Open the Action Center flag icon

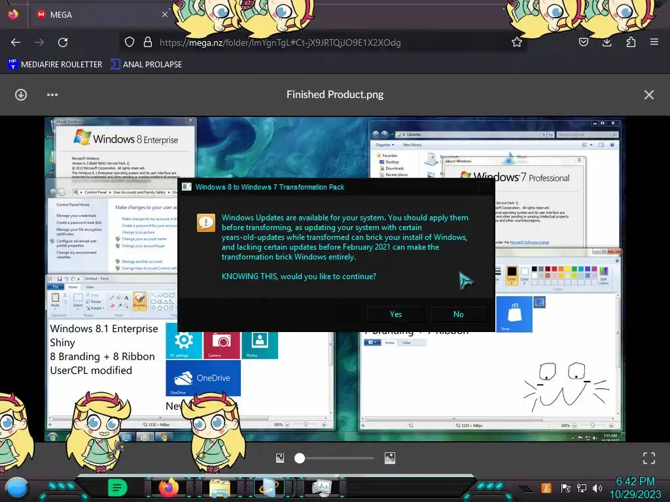pos(565,488)
